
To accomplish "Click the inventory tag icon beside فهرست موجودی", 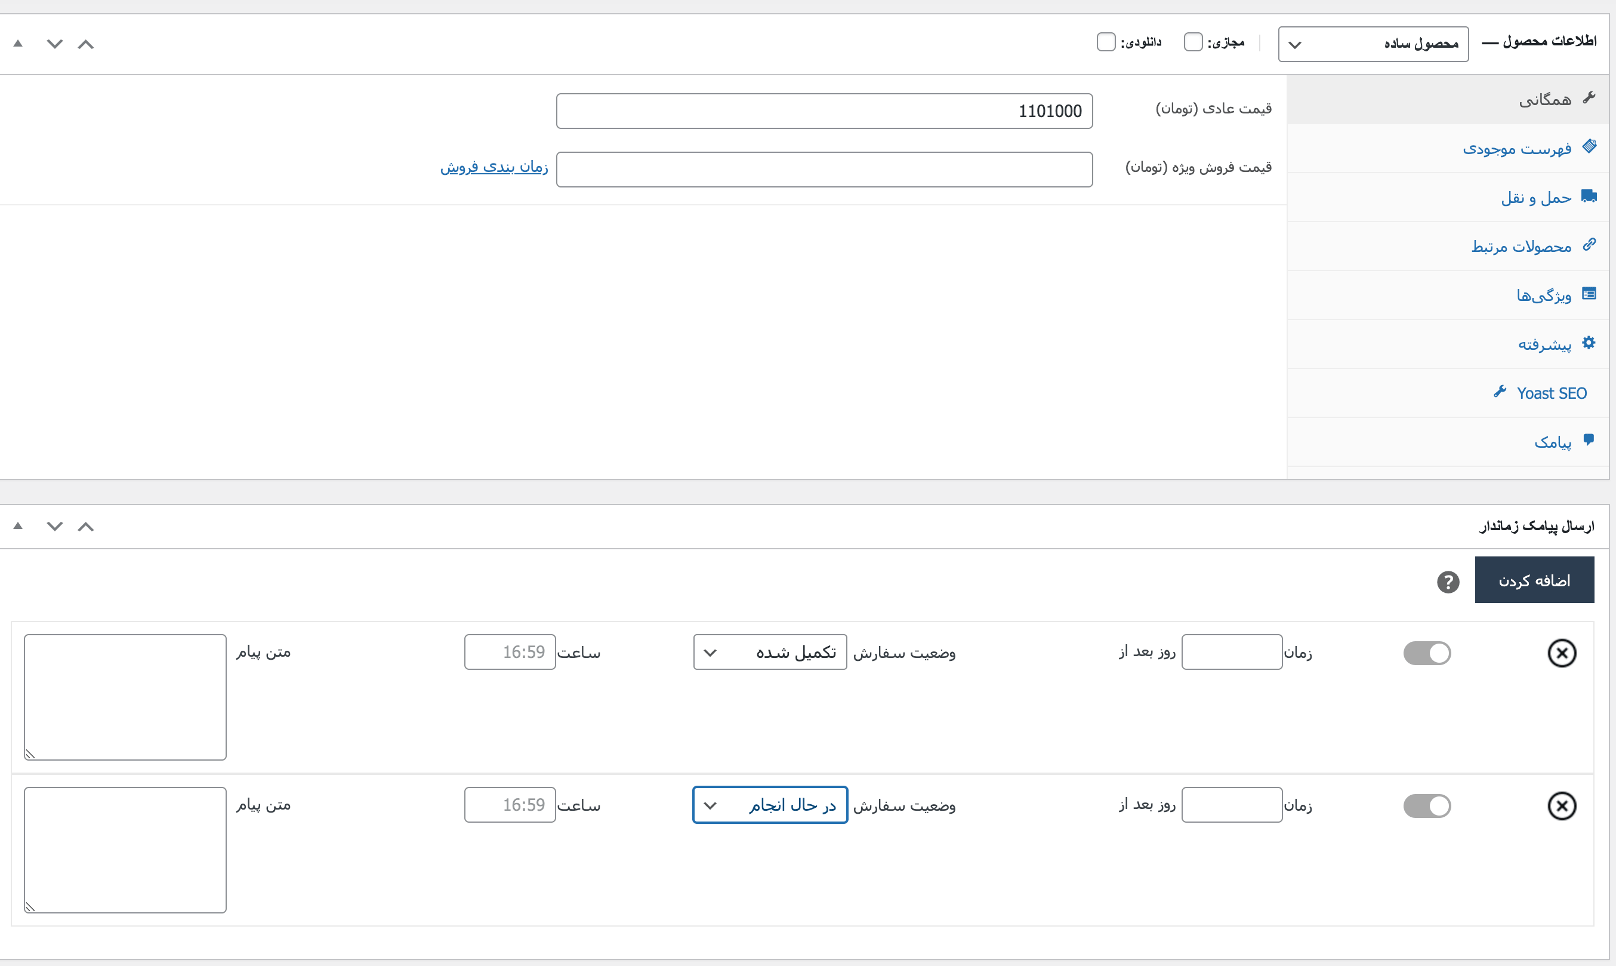I will [x=1589, y=146].
